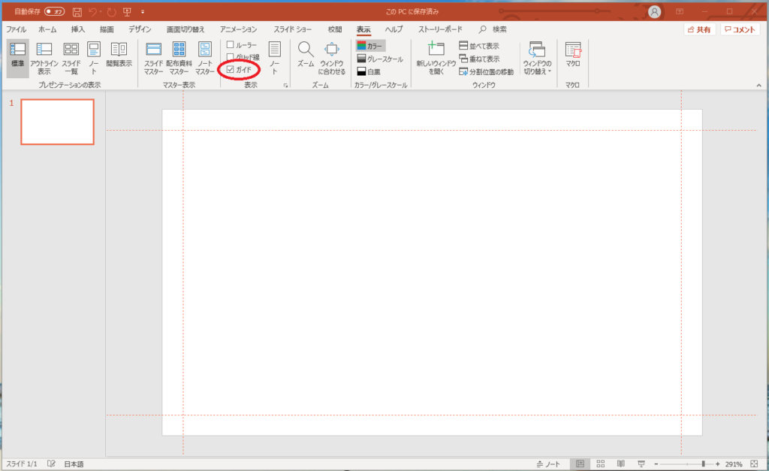Enable the Ruler (ルーラー) checkbox

pos(231,45)
